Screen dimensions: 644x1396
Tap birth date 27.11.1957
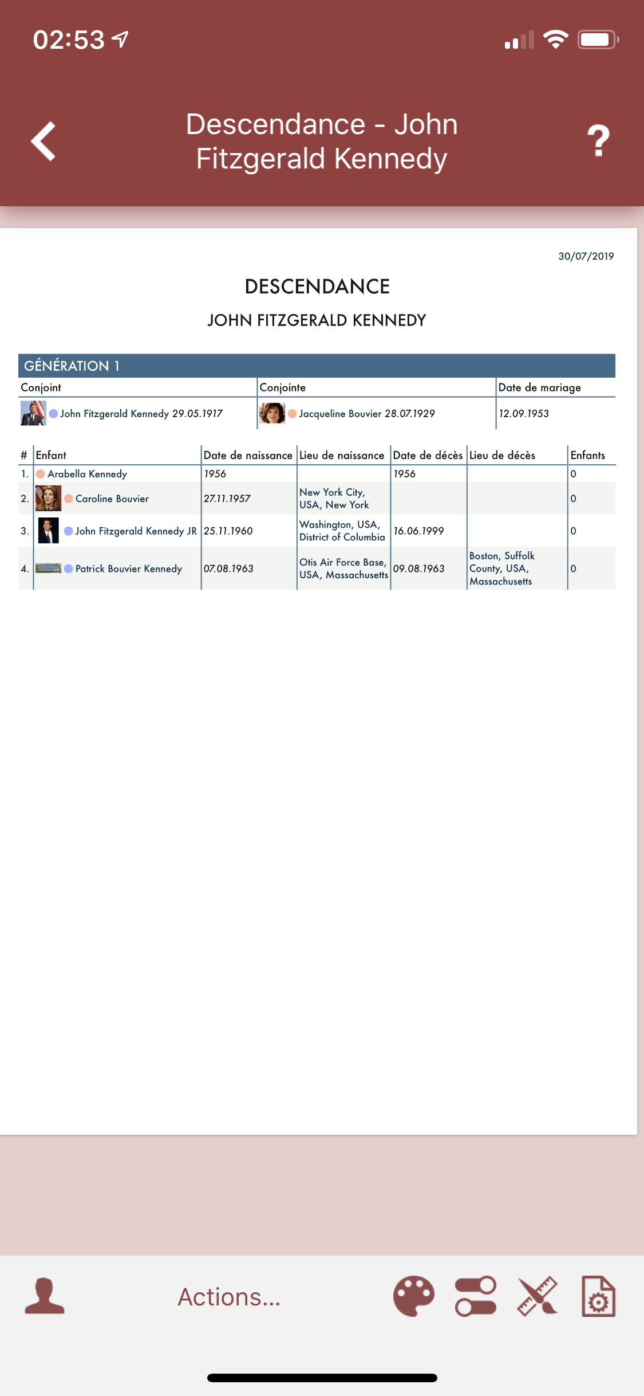(x=227, y=499)
